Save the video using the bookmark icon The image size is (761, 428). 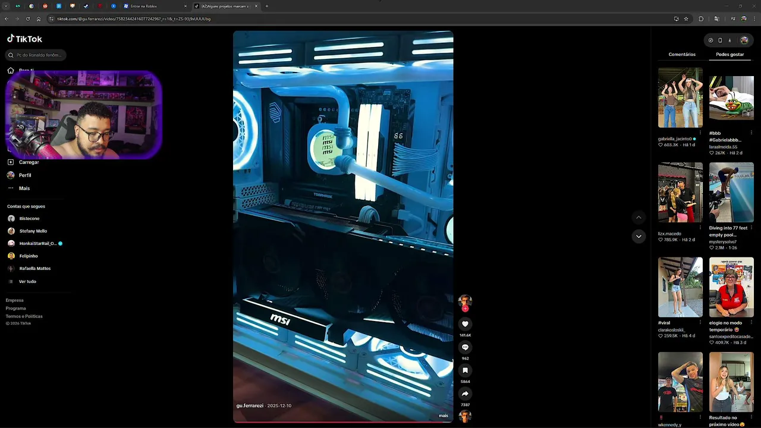point(465,370)
